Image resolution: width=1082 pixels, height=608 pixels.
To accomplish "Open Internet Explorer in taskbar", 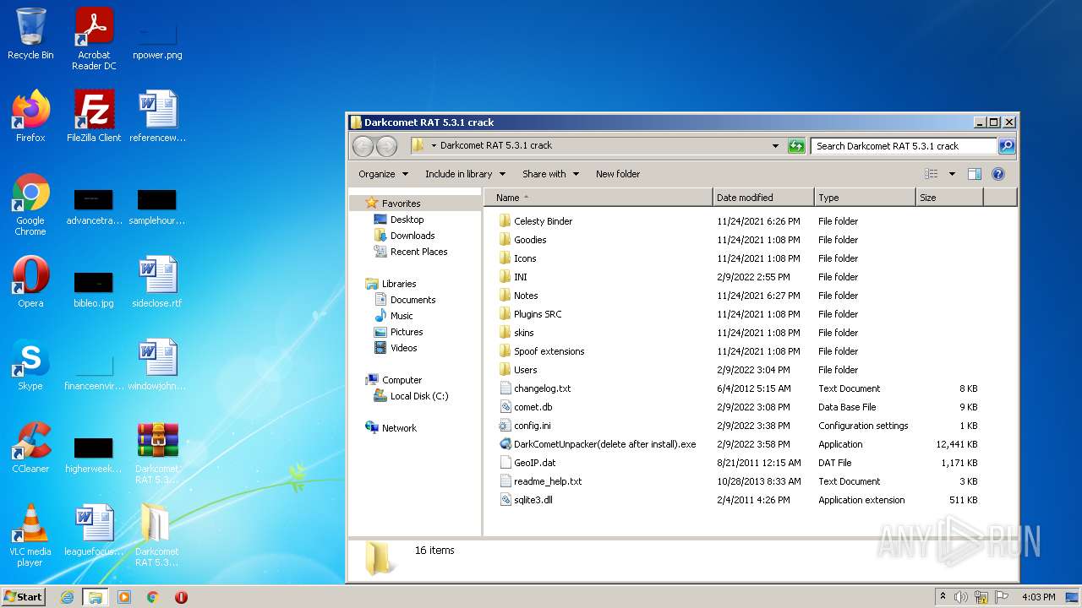I will (x=67, y=597).
